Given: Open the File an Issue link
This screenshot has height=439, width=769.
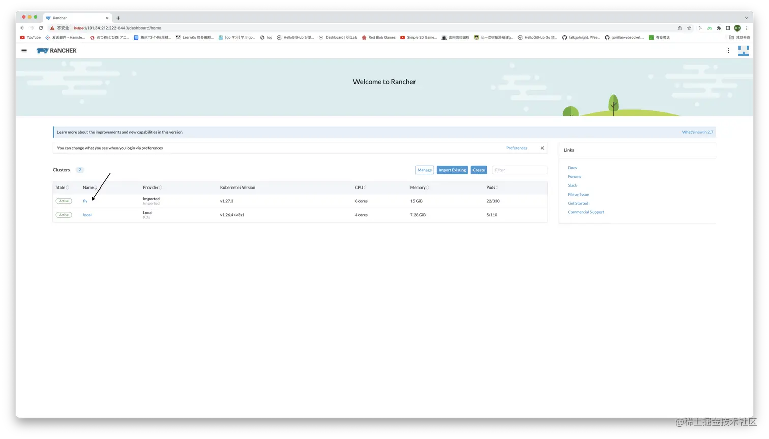Looking at the screenshot, I should [578, 195].
